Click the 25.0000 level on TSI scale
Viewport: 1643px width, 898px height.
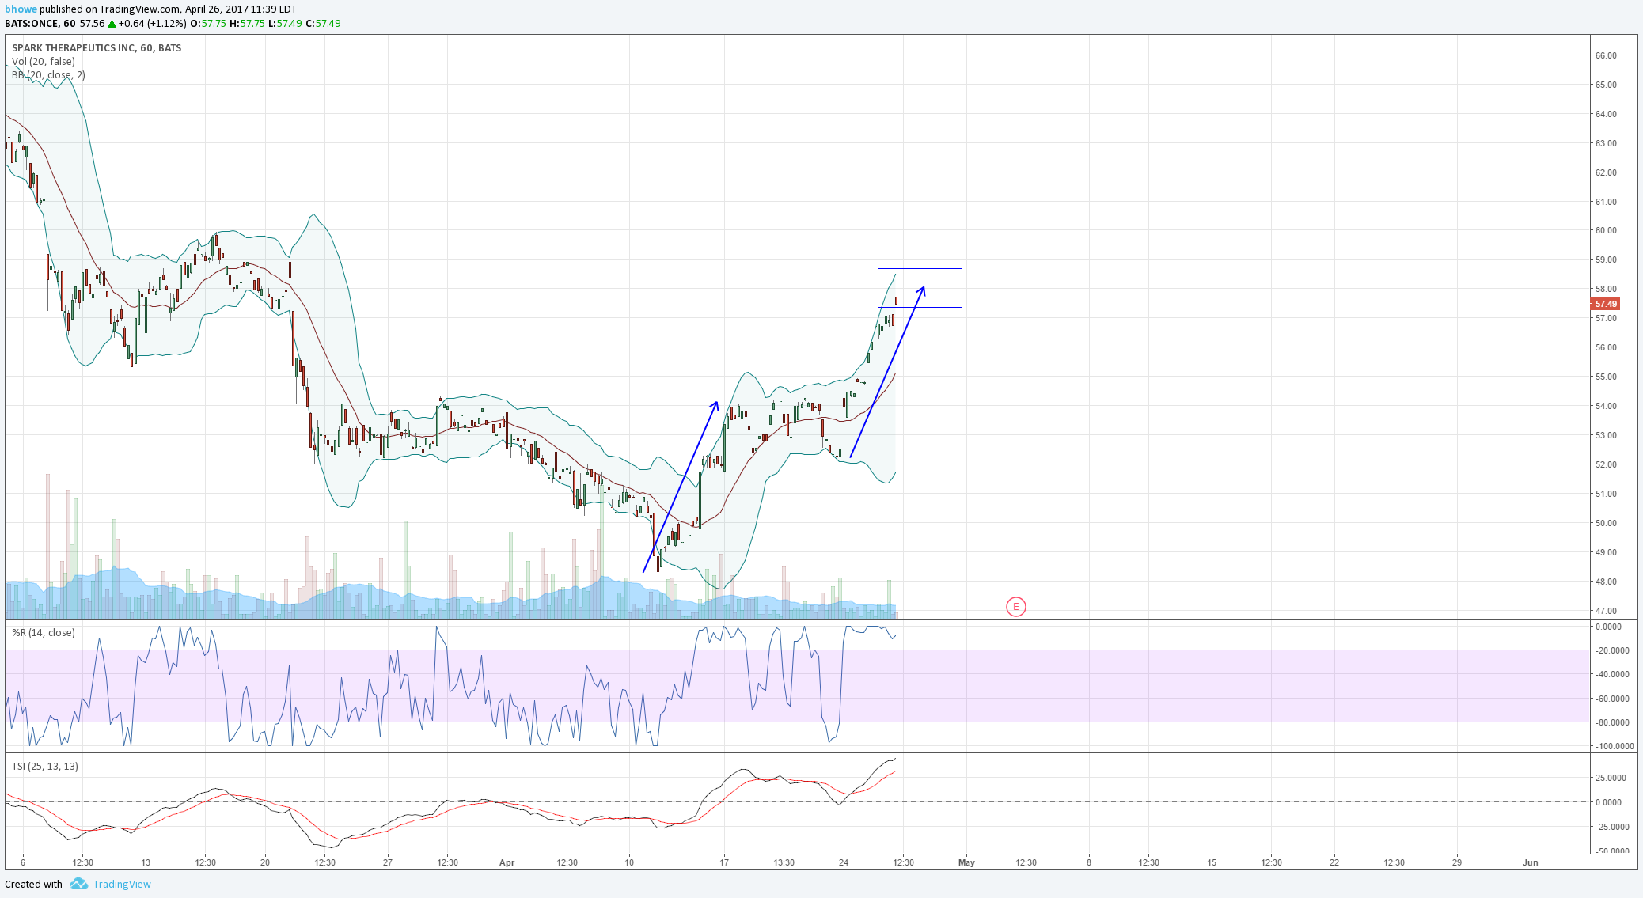coord(1611,778)
